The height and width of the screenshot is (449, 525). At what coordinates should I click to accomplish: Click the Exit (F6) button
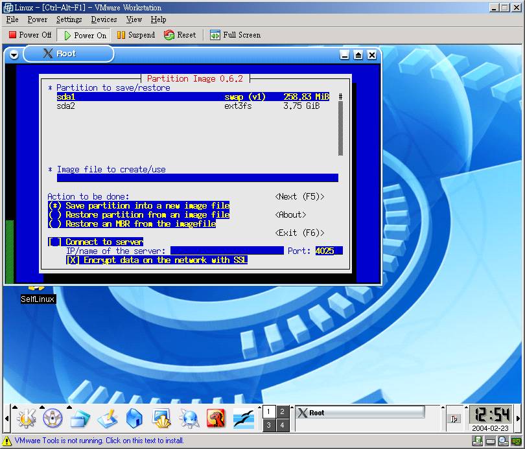point(299,233)
